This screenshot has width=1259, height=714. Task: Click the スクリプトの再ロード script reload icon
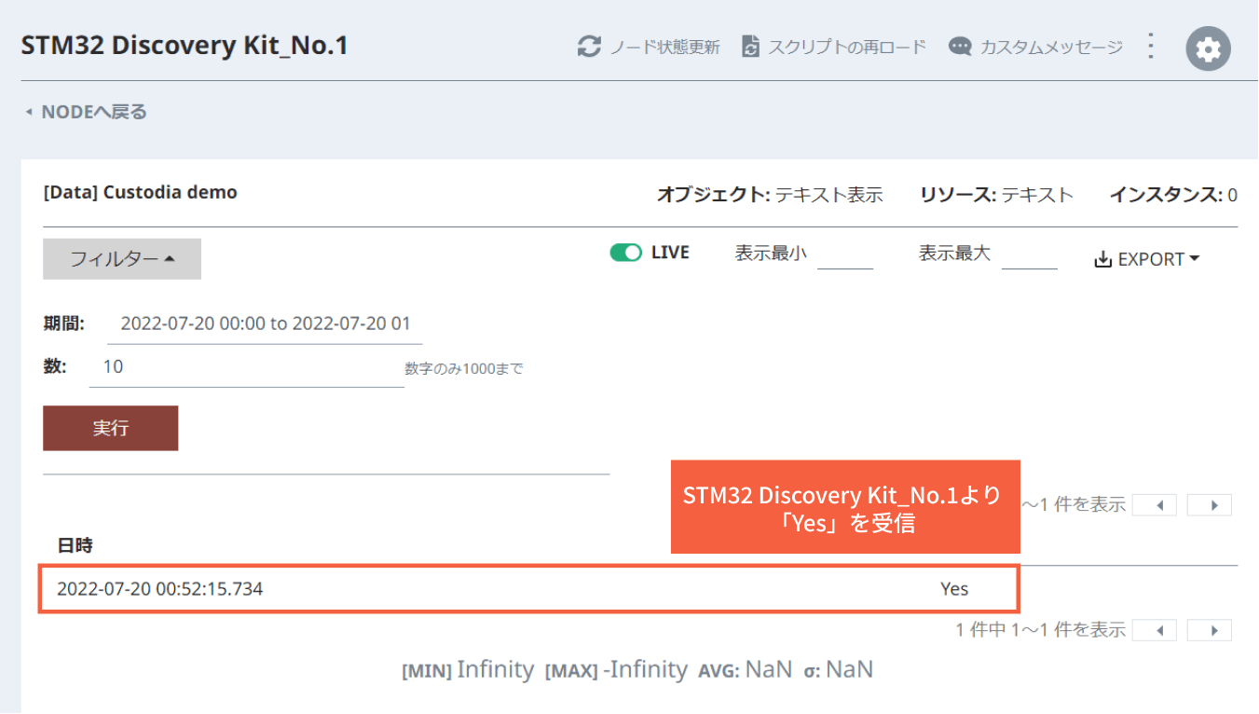(750, 46)
